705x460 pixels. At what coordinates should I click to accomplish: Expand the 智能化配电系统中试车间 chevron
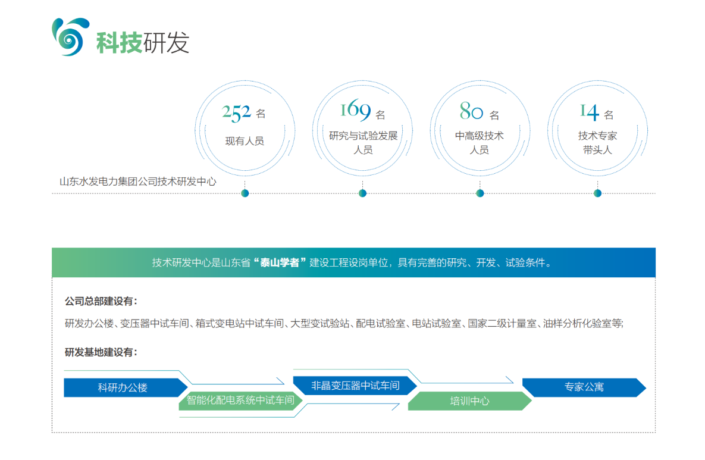[240, 401]
